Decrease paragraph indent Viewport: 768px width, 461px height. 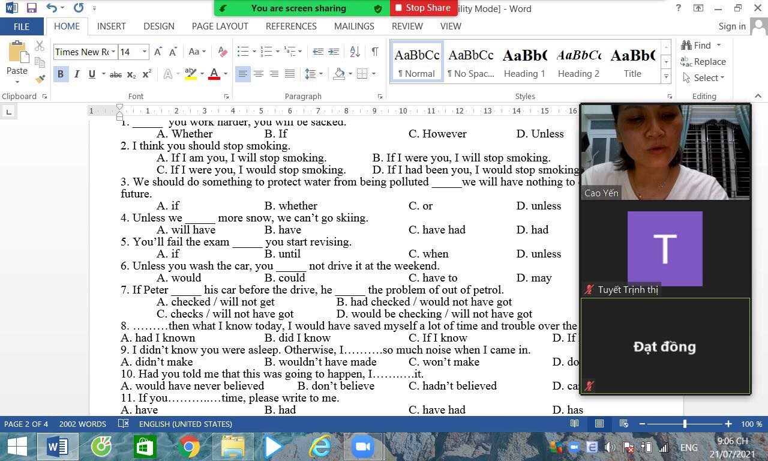(318, 52)
